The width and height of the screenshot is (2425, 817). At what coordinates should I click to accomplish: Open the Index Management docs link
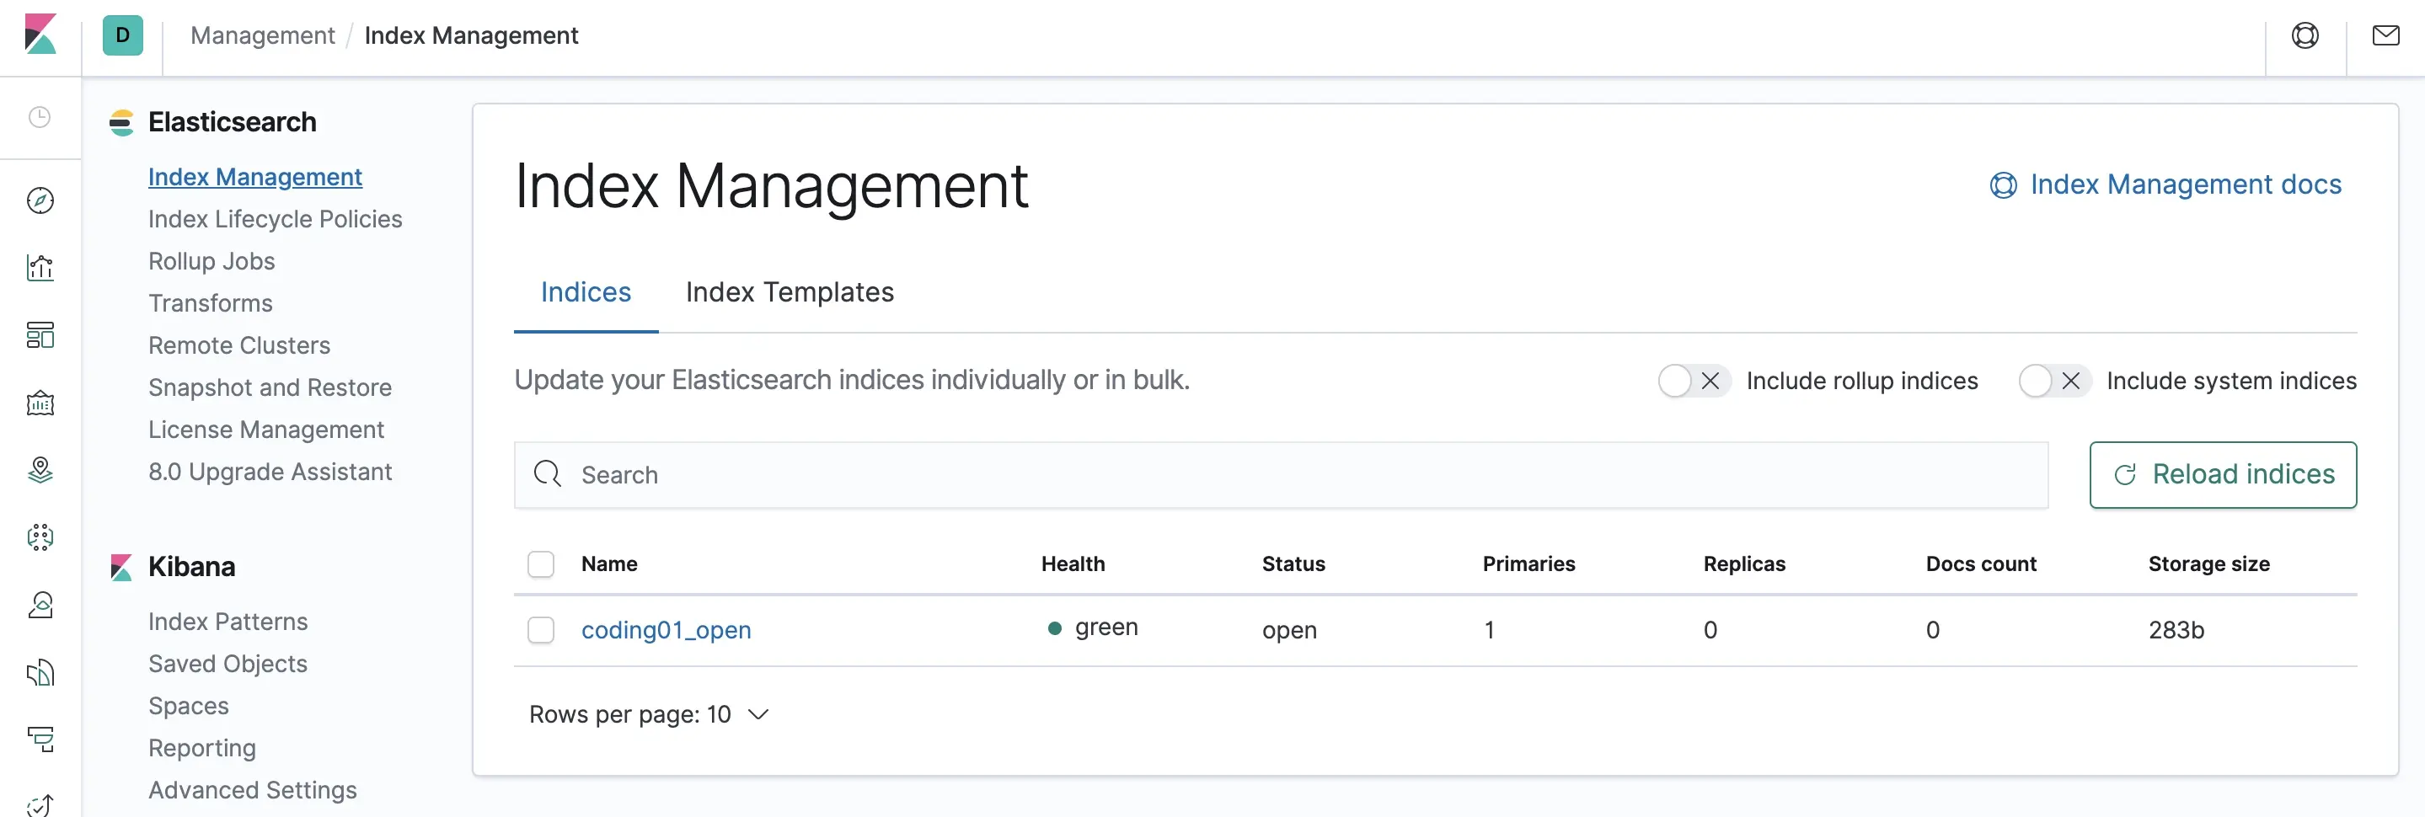2166,184
